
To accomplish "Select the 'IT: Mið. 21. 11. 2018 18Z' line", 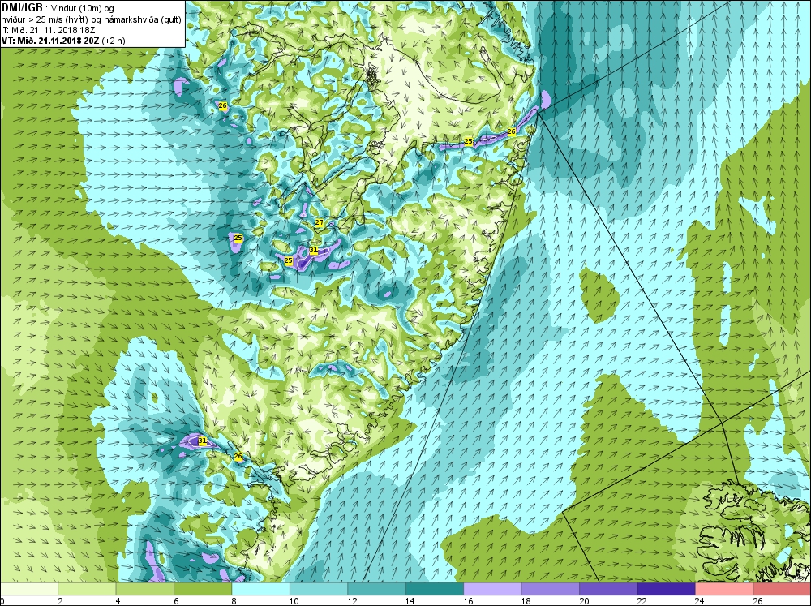I will [48, 30].
